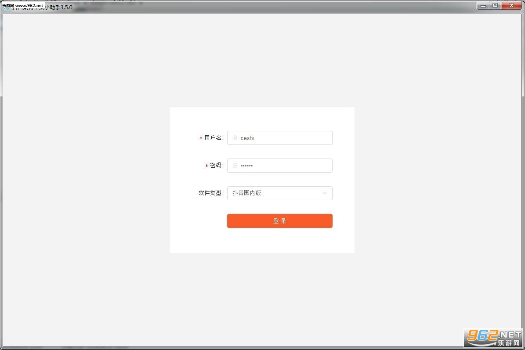Screen dimensions: 525x350
Task: Click the password input field
Action: click(279, 166)
